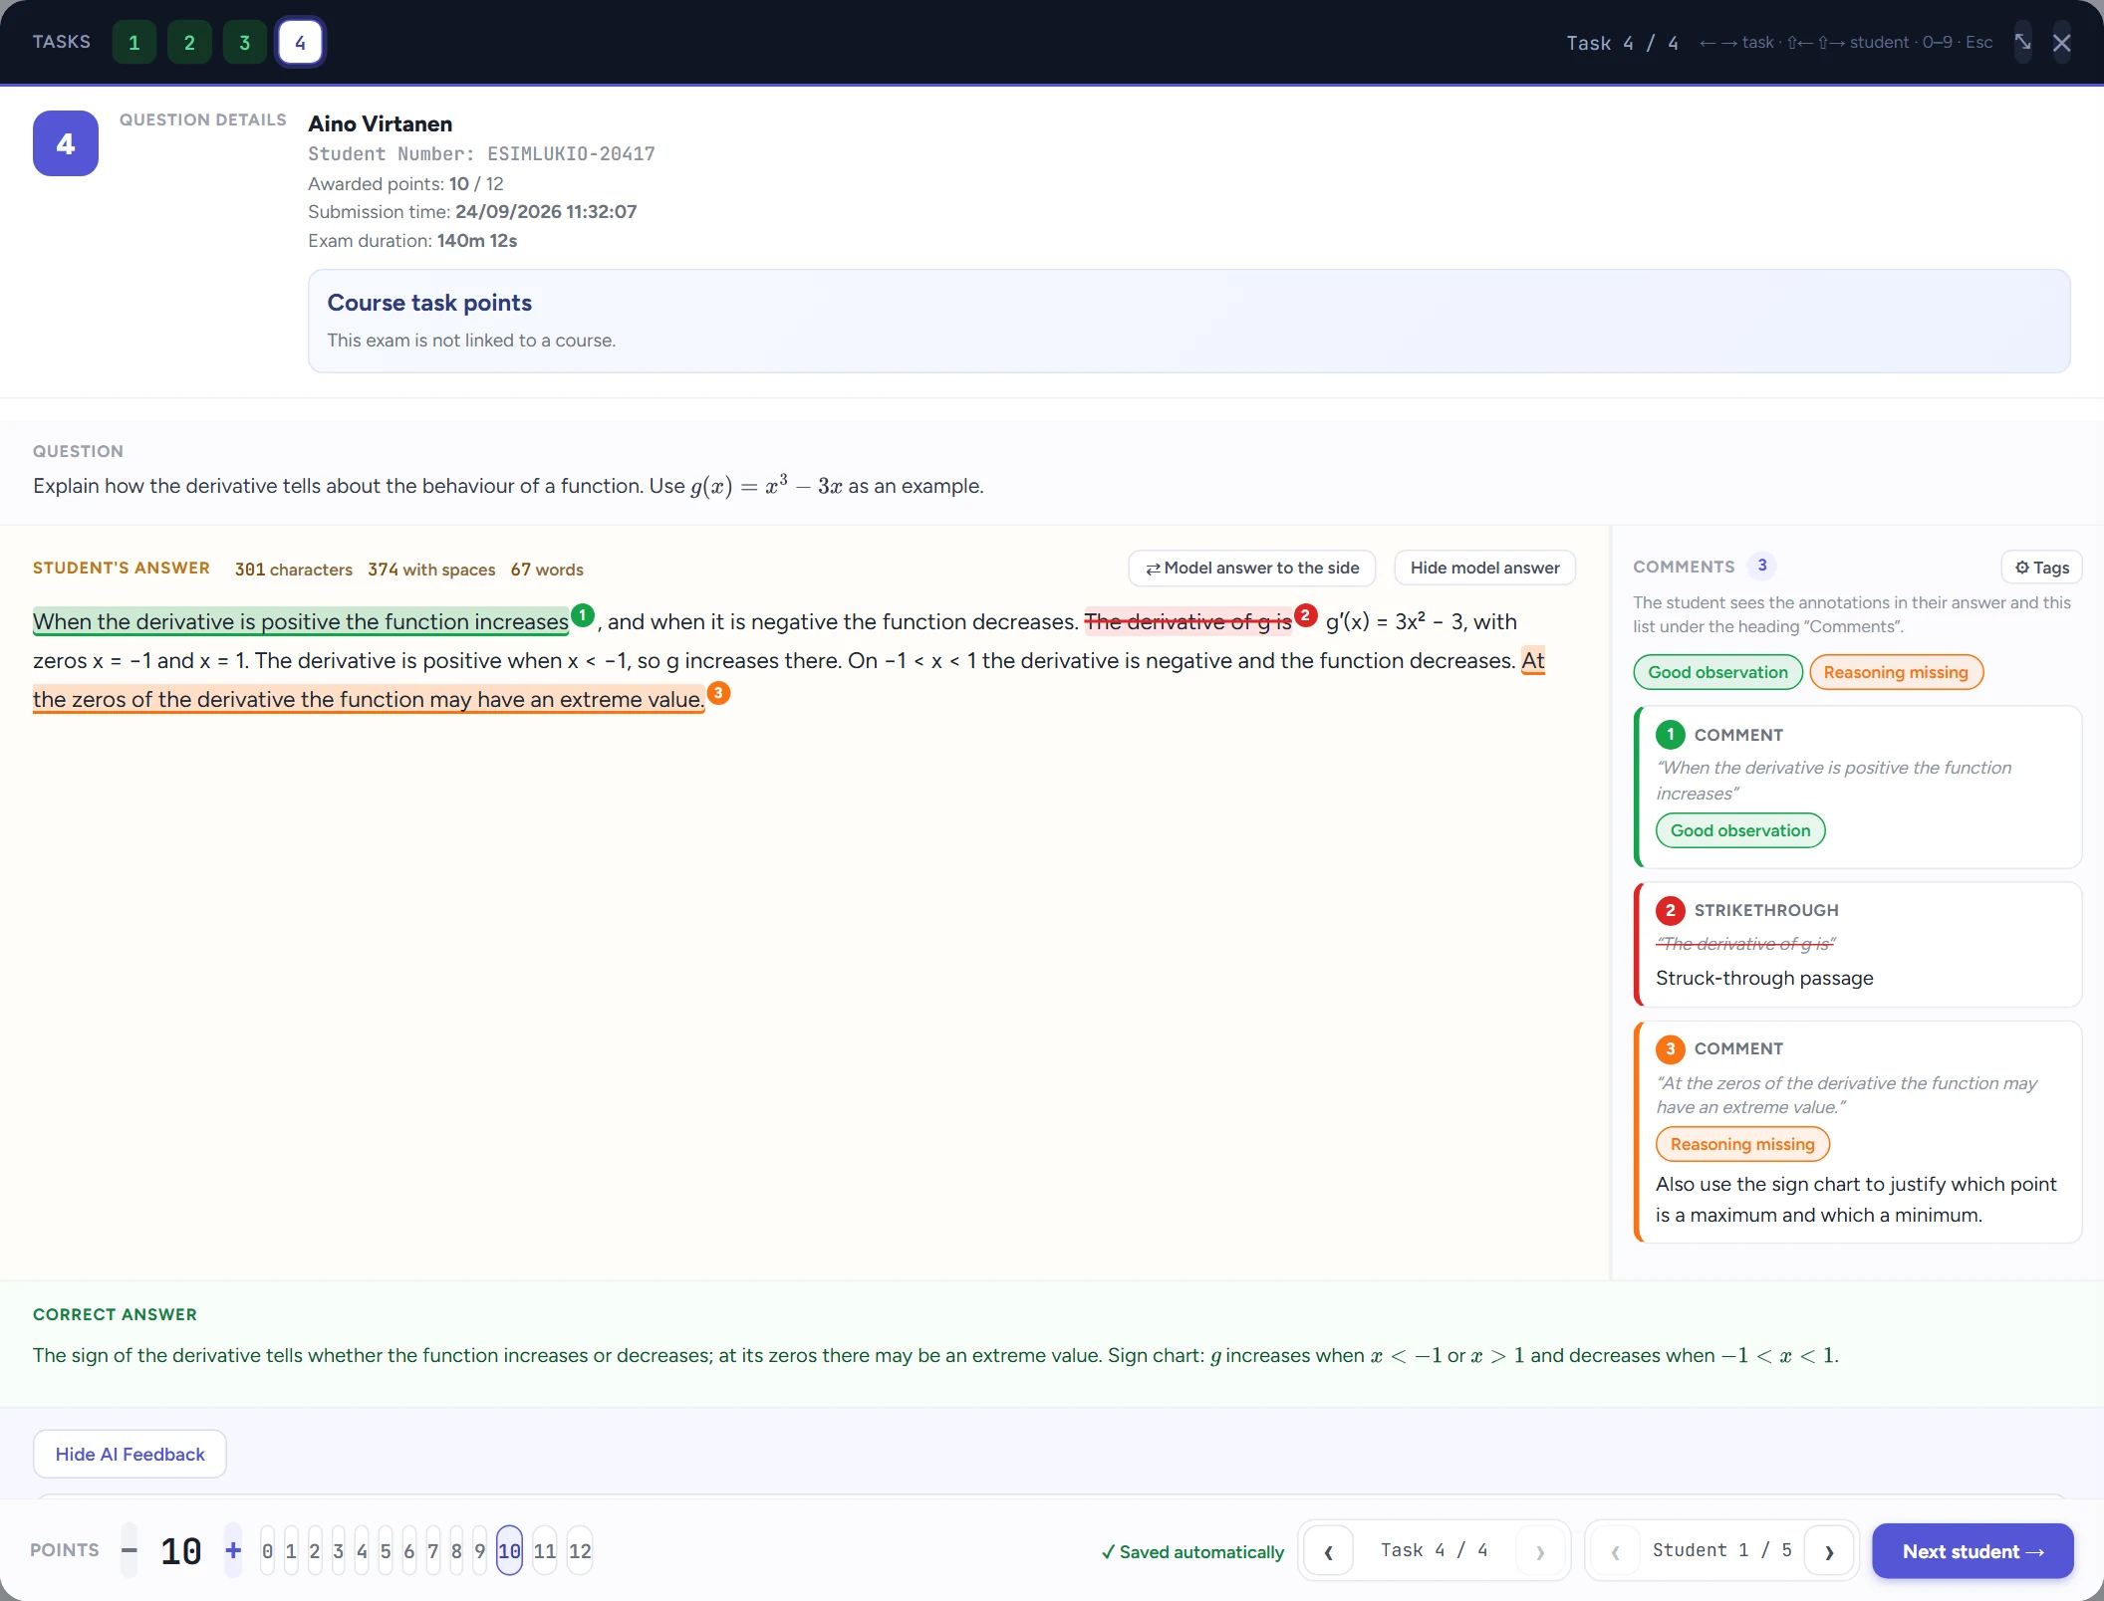The height and width of the screenshot is (1601, 2104).
Task: Click the Next student button
Action: [x=1972, y=1551]
